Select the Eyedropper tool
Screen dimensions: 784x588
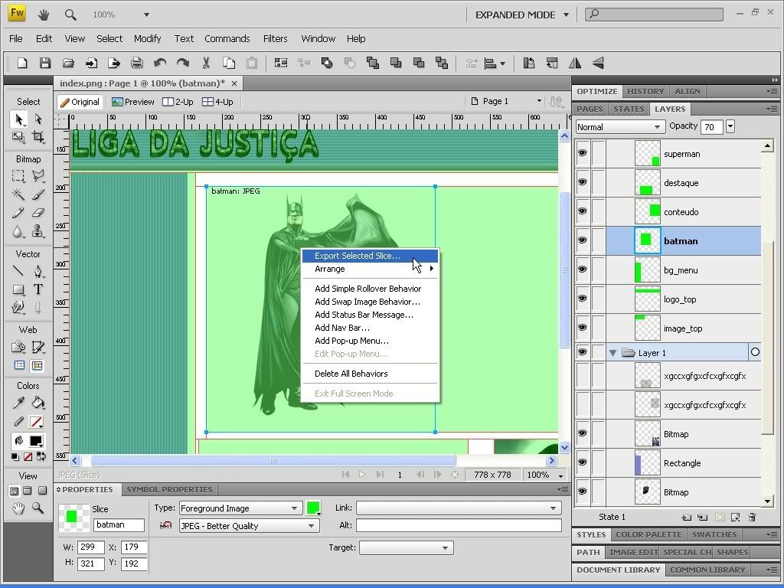[18, 403]
